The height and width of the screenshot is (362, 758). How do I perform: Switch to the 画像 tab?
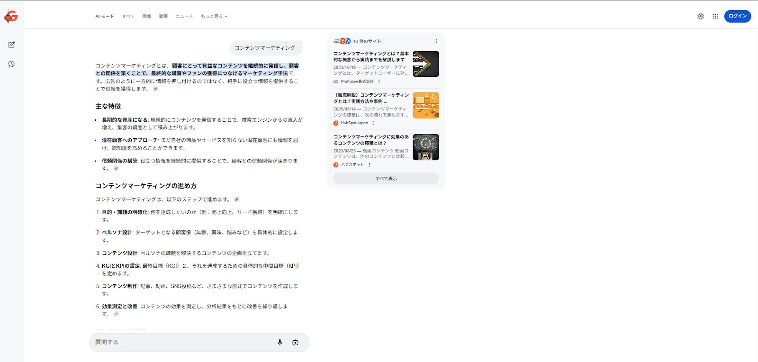pyautogui.click(x=147, y=17)
